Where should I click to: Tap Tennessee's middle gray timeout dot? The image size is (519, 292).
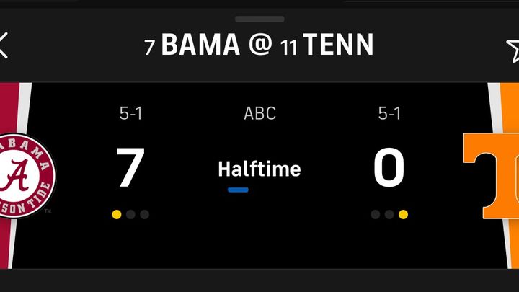pos(389,215)
